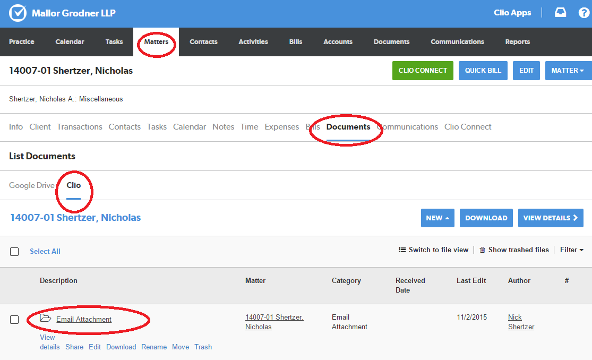This screenshot has width=592, height=360.
Task: Switch to the Google Drive documents tab
Action: pyautogui.click(x=32, y=185)
